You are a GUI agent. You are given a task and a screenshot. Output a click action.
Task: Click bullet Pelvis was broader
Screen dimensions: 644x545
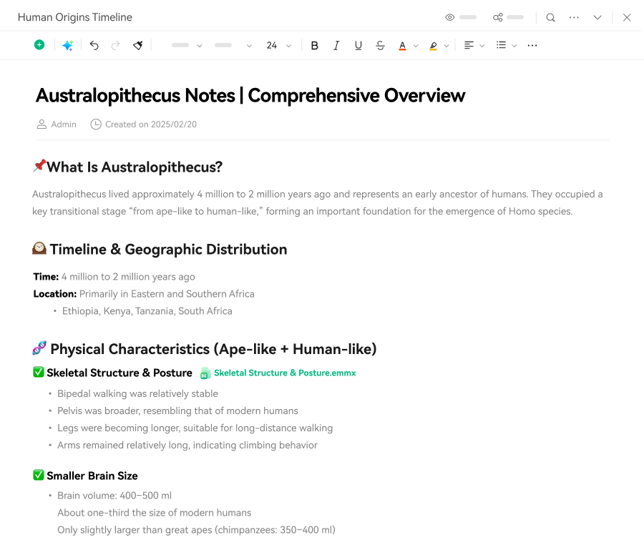coord(178,411)
